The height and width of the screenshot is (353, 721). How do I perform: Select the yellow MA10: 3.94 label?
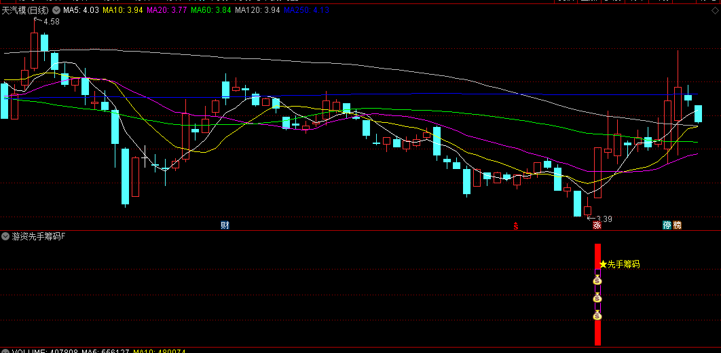(x=122, y=10)
